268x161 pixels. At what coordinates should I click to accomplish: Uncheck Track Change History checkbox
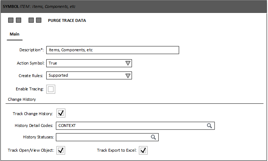tap(61, 113)
